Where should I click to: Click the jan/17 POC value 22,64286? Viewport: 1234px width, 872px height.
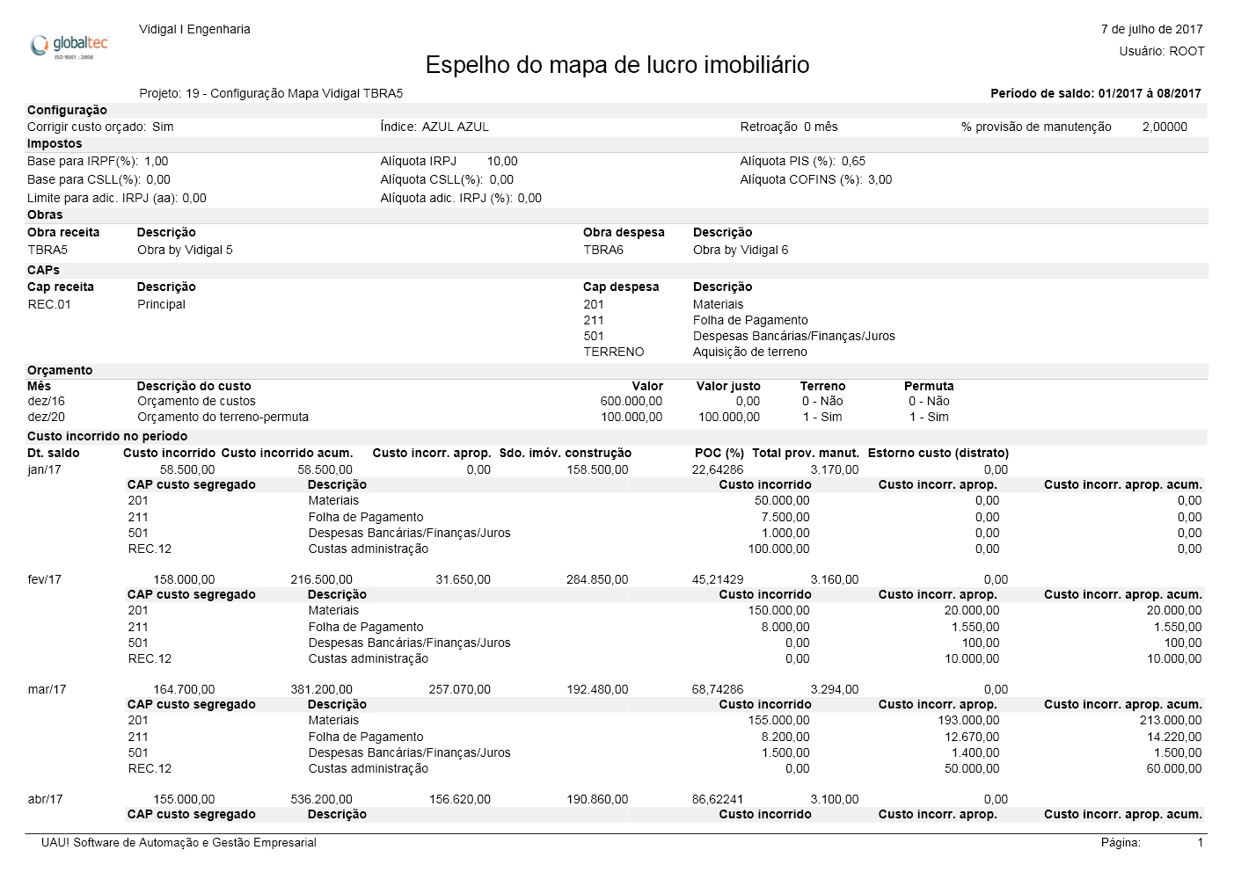718,469
